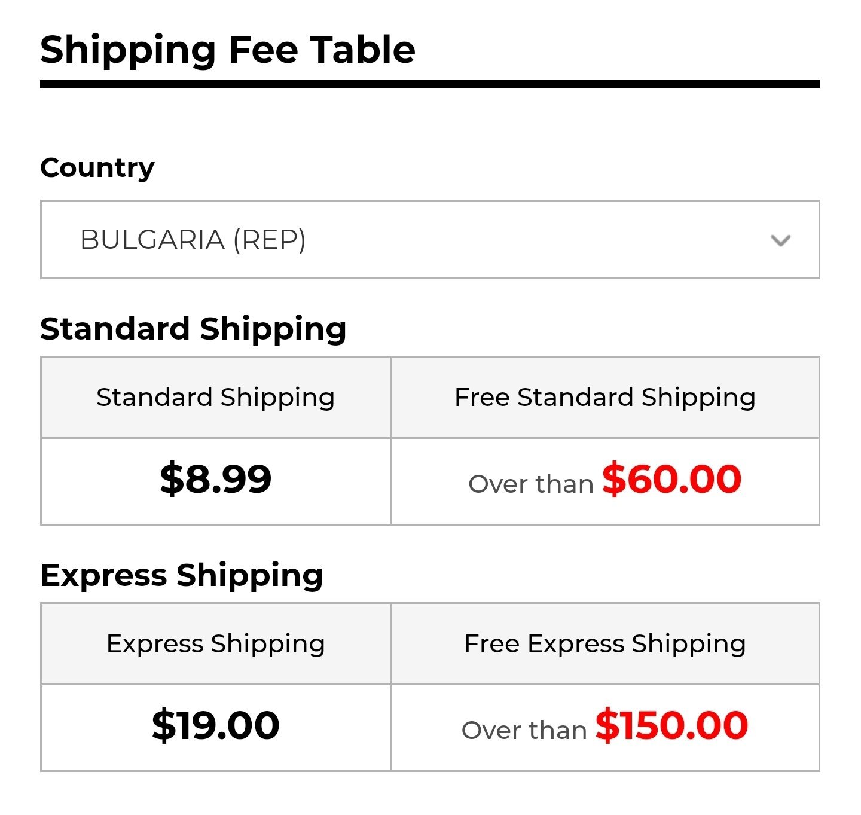Click the black divider under the title
Image resolution: width=861 pixels, height=815 pixels.
pyautogui.click(x=430, y=84)
